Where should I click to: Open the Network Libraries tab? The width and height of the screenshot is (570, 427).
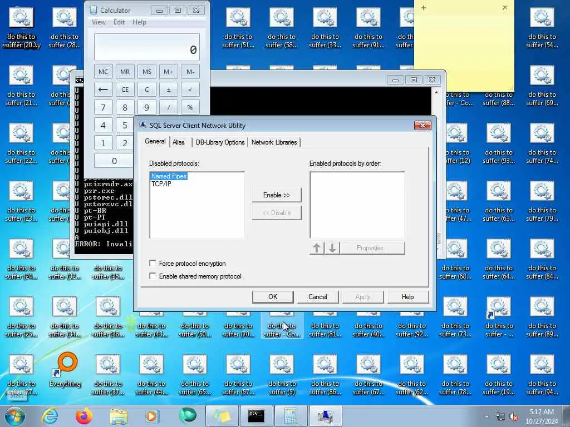(274, 142)
